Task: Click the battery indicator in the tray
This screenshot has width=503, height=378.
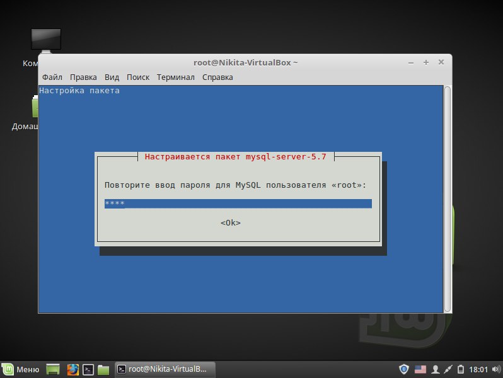Action: 461,369
